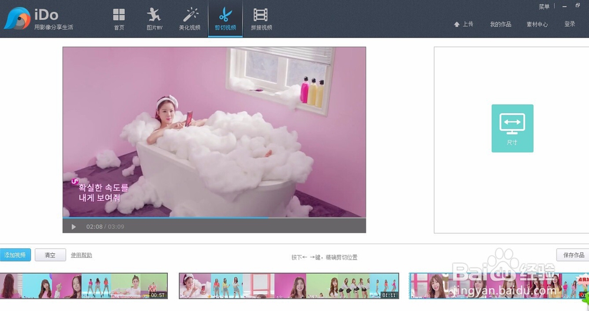The width and height of the screenshot is (589, 311).
Task: Select the clip strip ending at 00:57
Action: pos(84,286)
